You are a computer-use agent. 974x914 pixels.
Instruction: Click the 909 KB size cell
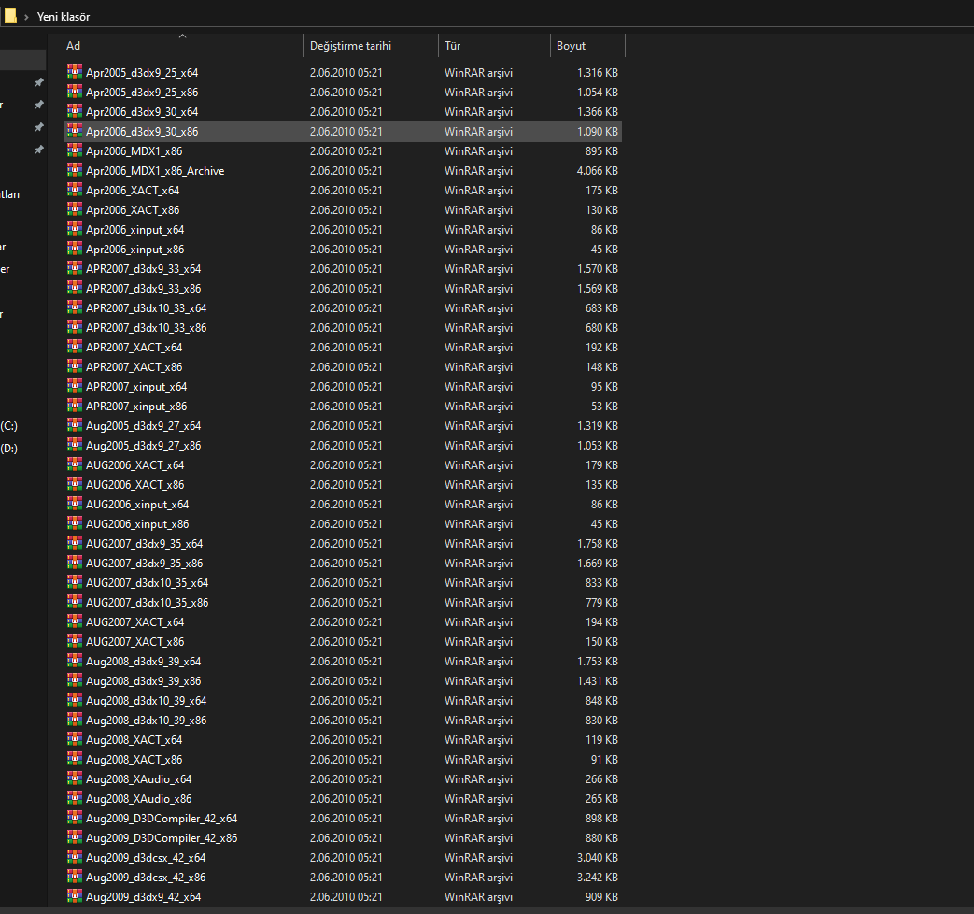[601, 896]
